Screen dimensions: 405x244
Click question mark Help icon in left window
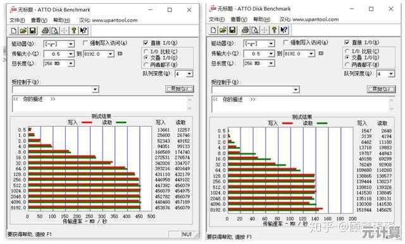click(x=74, y=31)
